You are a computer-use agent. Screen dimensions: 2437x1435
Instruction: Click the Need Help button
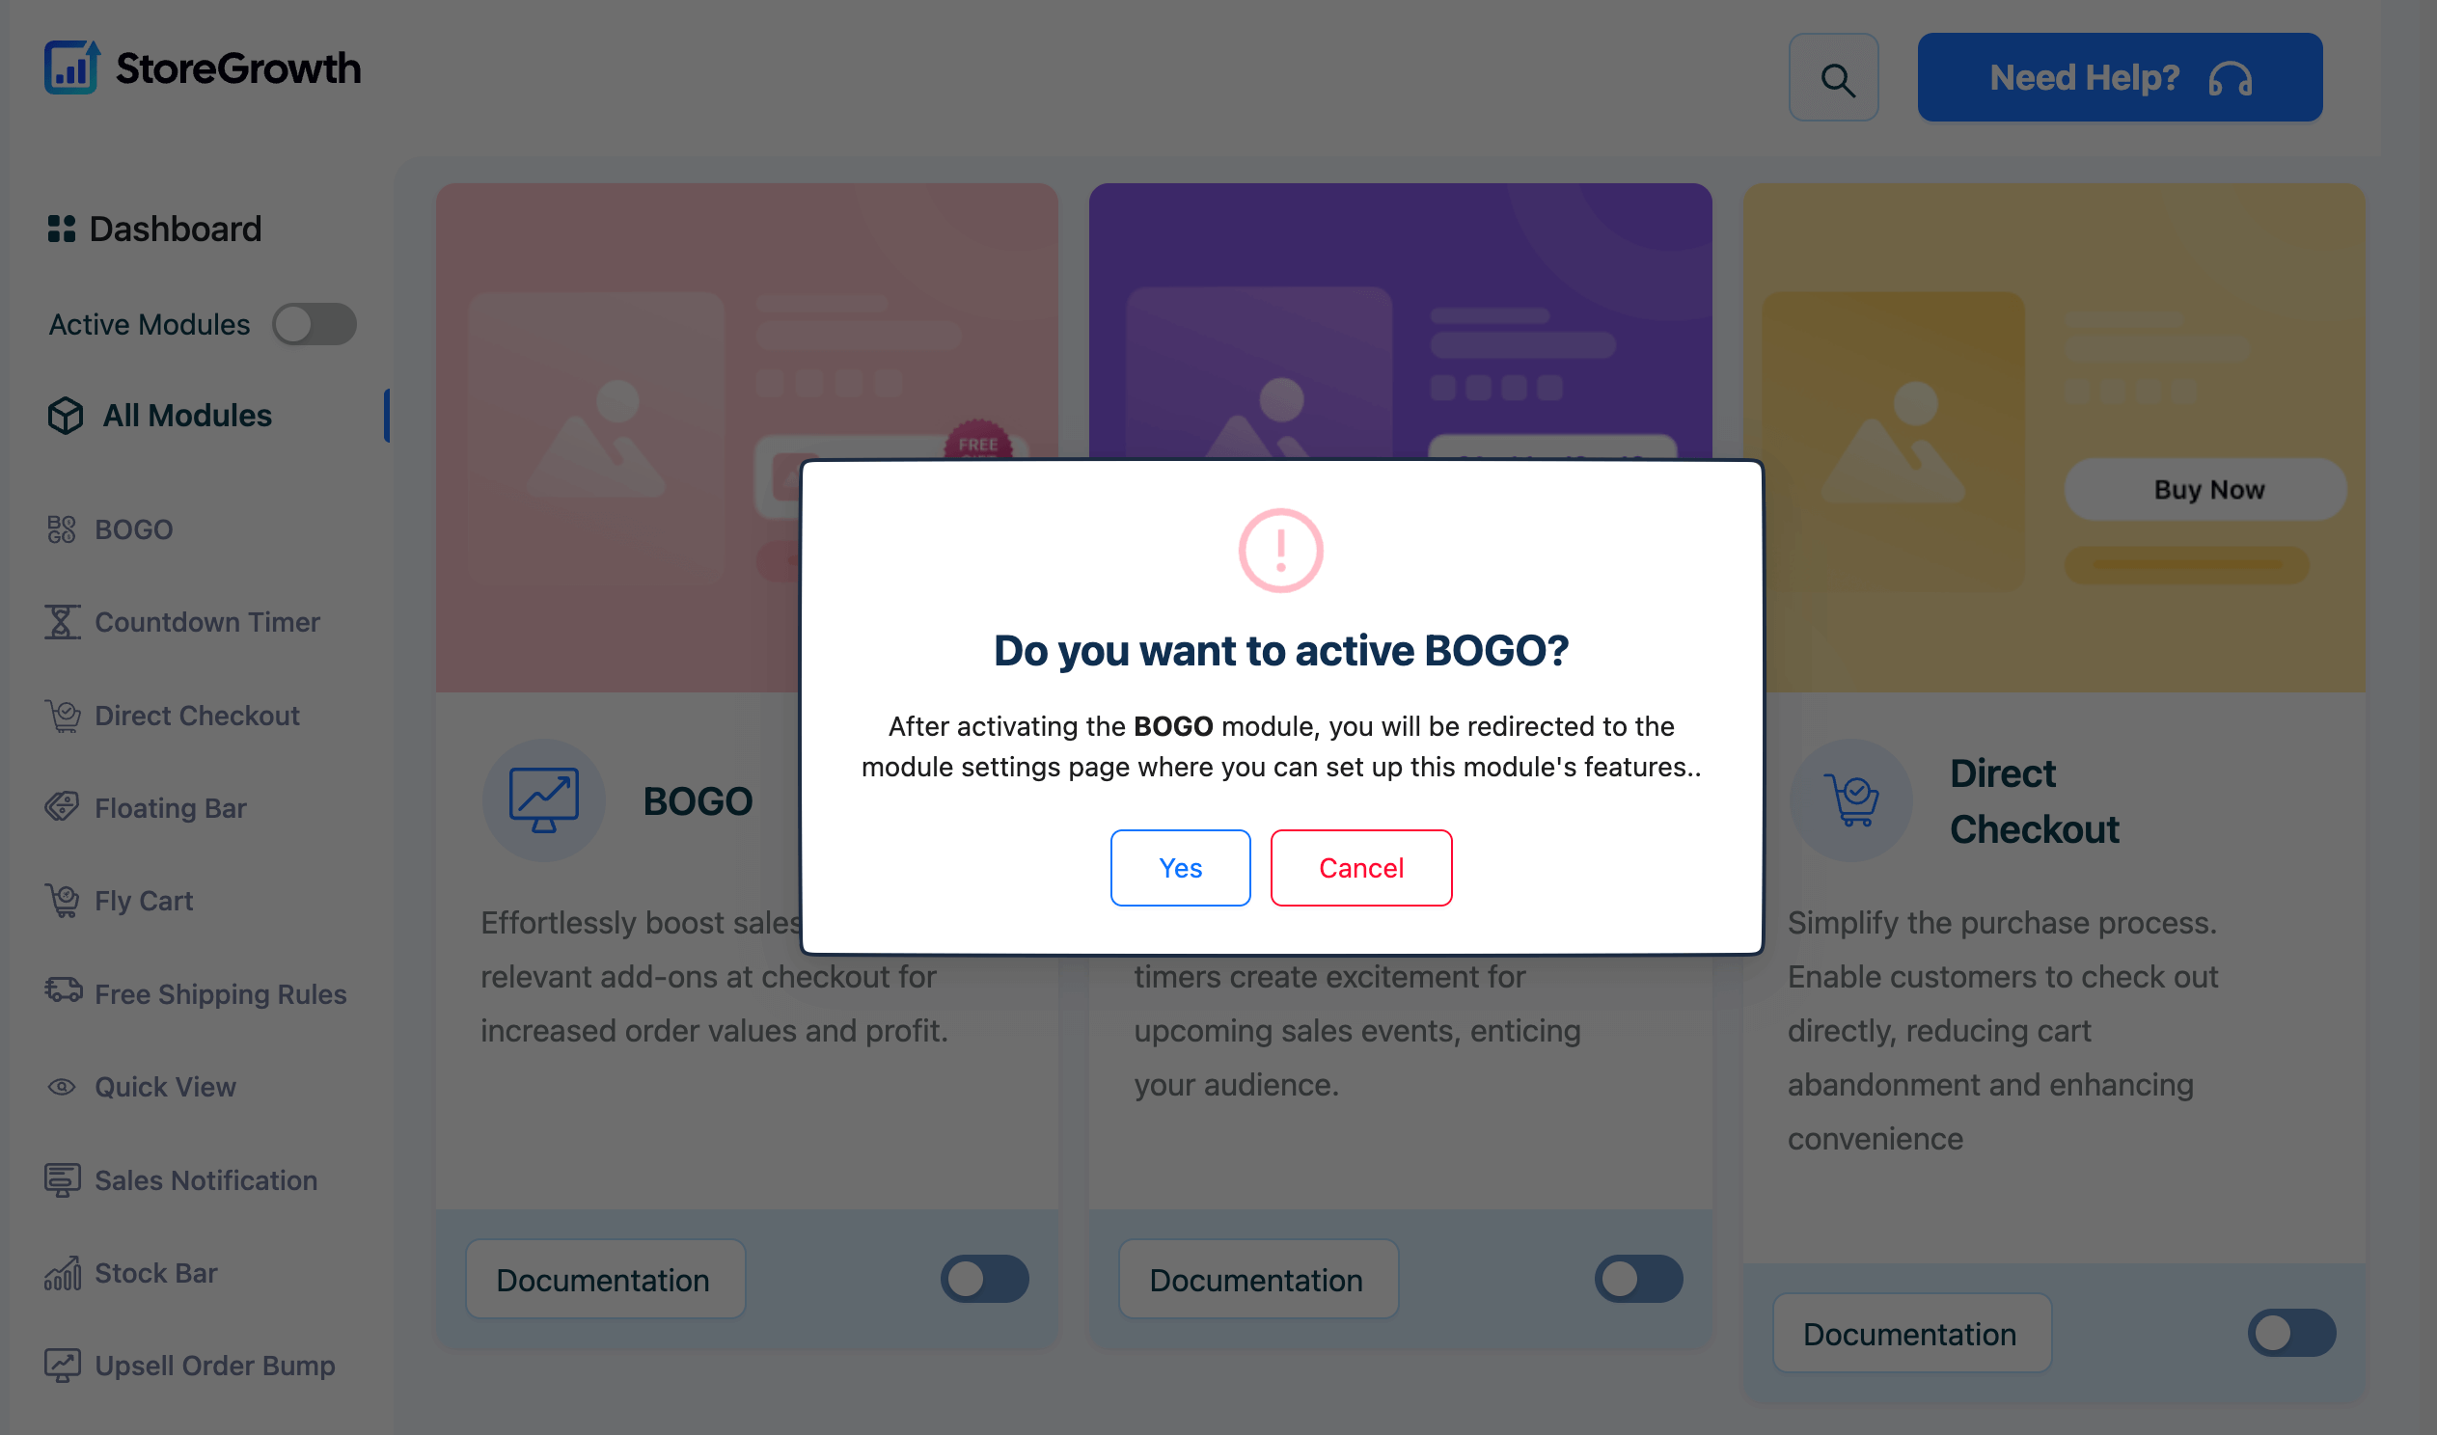[x=2119, y=76]
